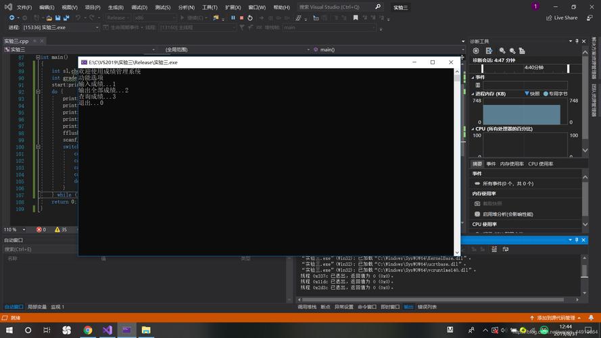Viewport: 601px width, 338px height.
Task: Launch Chrome from the Windows taskbar
Action: (87, 330)
